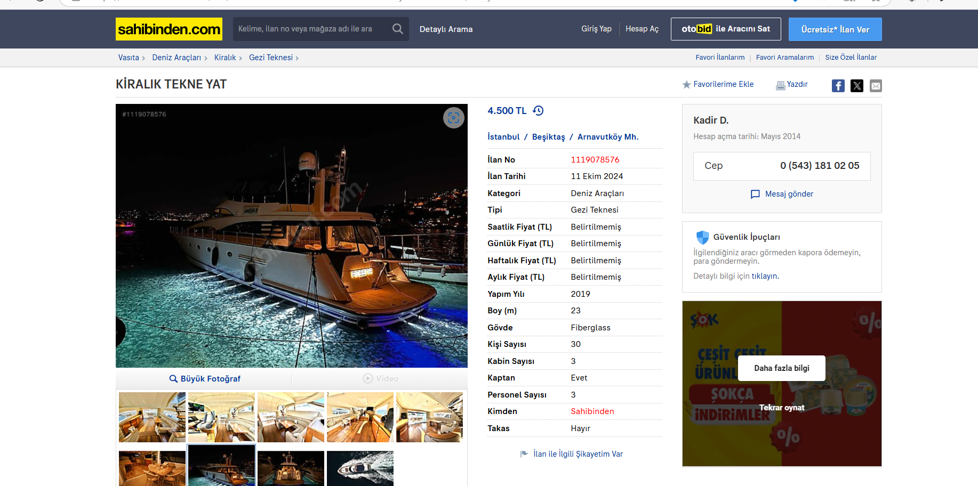Select first interior thumbnail photo
This screenshot has height=486, width=978.
(x=152, y=417)
